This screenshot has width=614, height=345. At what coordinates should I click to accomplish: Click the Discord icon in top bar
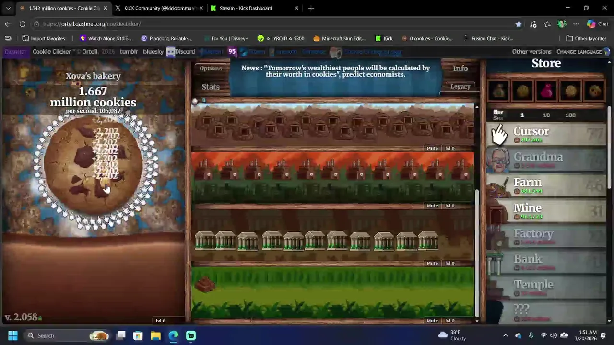(170, 52)
